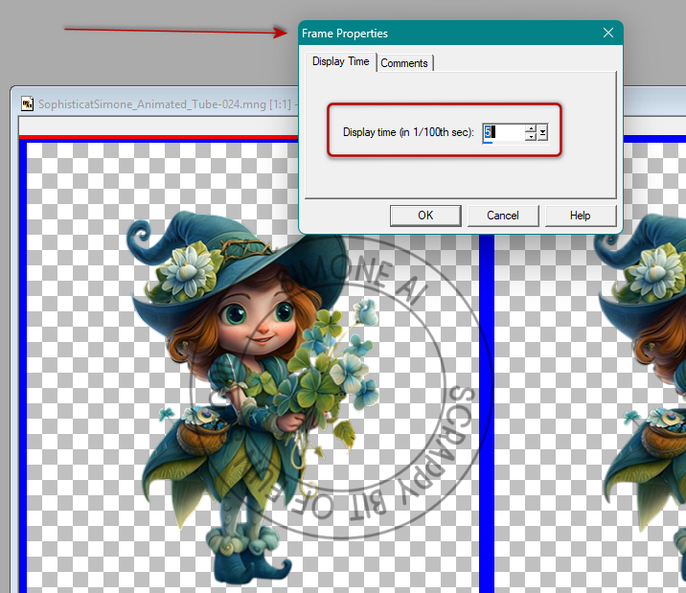Click the Frame Properties title text
Image resolution: width=686 pixels, height=593 pixels.
[x=345, y=34]
